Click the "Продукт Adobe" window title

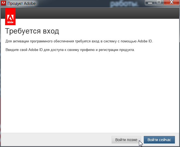[x=21, y=3]
